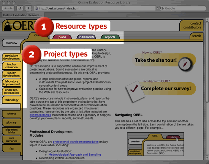Open the reports tab
This screenshot has height=164, width=209.
[x=110, y=37]
